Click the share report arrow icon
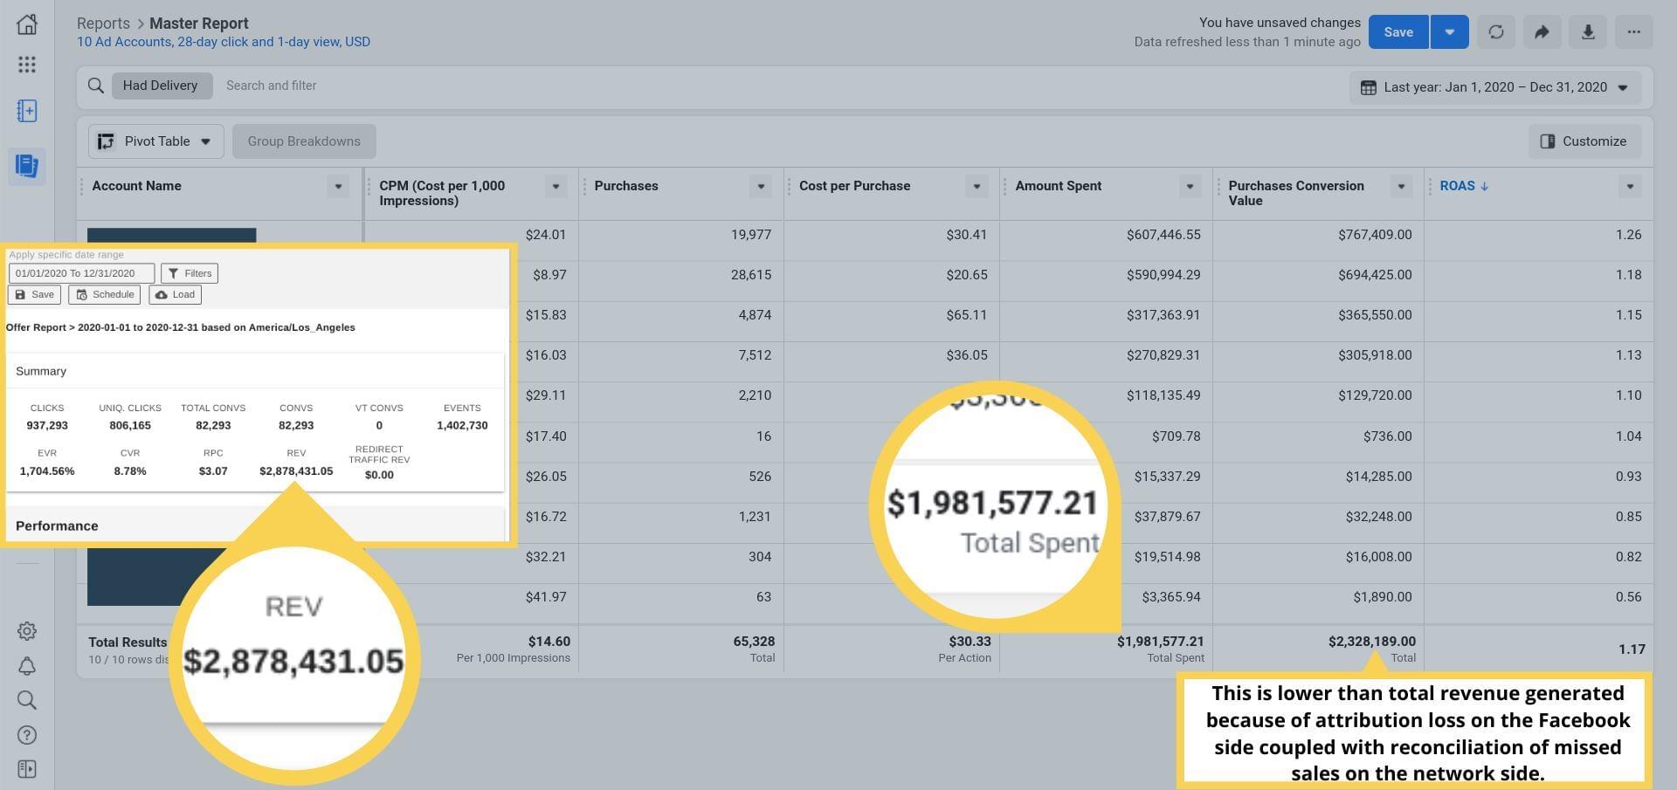This screenshot has width=1677, height=790. click(x=1542, y=32)
